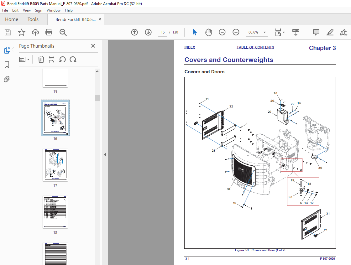Click the thumbnails panel scrollbar handle
Image resolution: width=351 pixels, height=265 pixels.
(x=97, y=98)
